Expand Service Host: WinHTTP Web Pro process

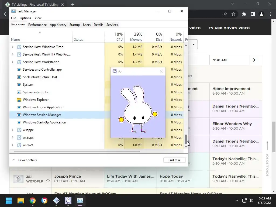tap(12, 54)
